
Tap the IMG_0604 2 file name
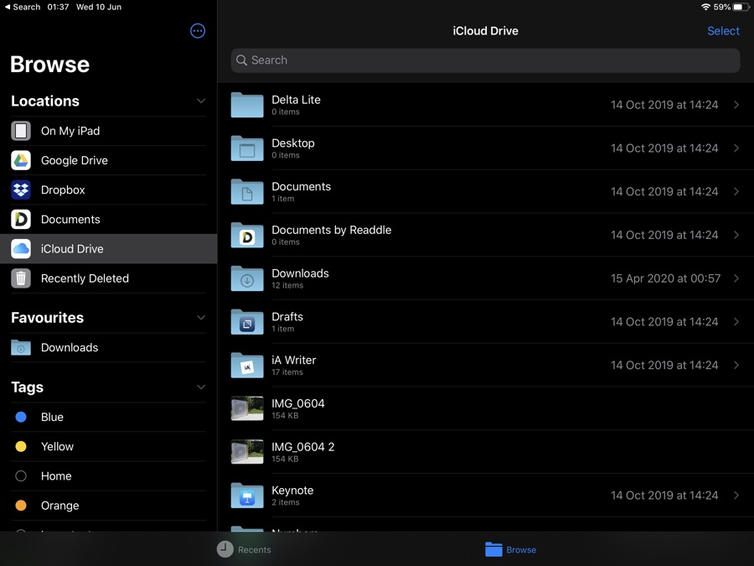pos(303,447)
